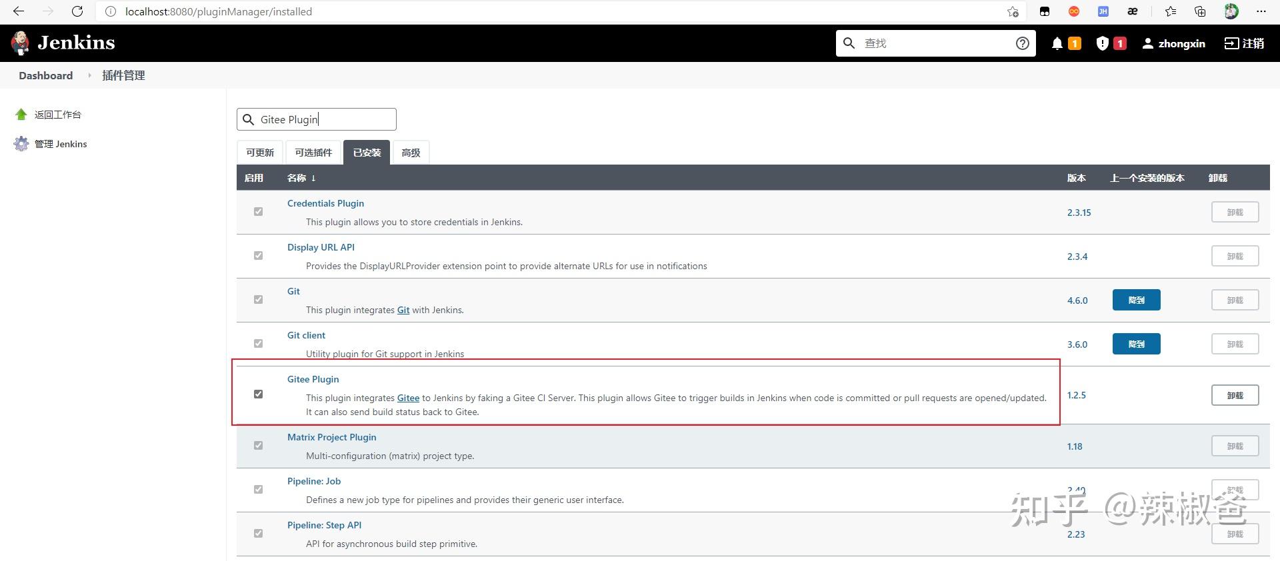Open the browser three-dot settings menu

[1261, 11]
